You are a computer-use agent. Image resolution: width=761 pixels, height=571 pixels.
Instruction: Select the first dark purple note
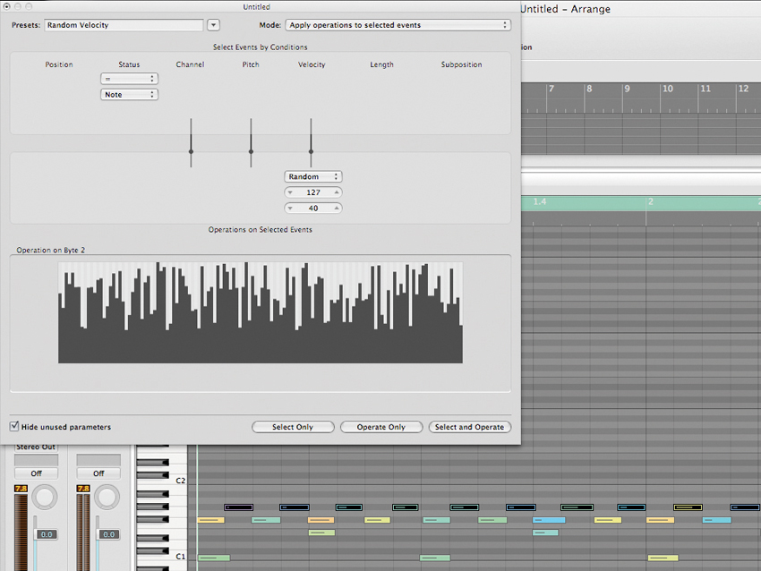click(x=238, y=507)
